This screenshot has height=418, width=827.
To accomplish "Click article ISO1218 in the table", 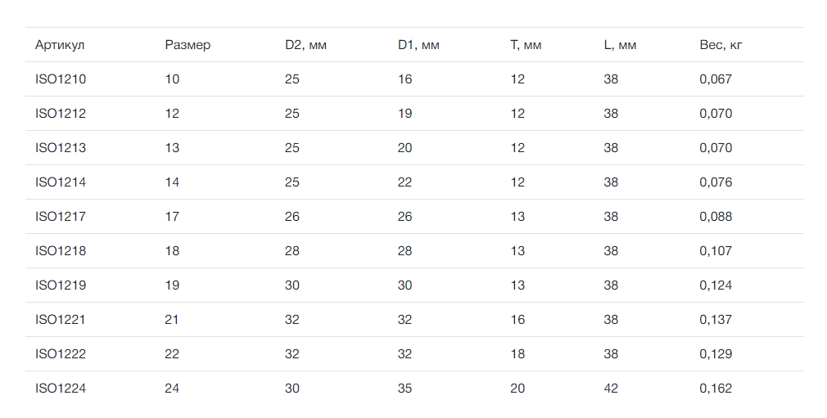I will tap(61, 250).
